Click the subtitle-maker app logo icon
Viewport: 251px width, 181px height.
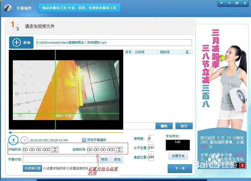[x=8, y=8]
